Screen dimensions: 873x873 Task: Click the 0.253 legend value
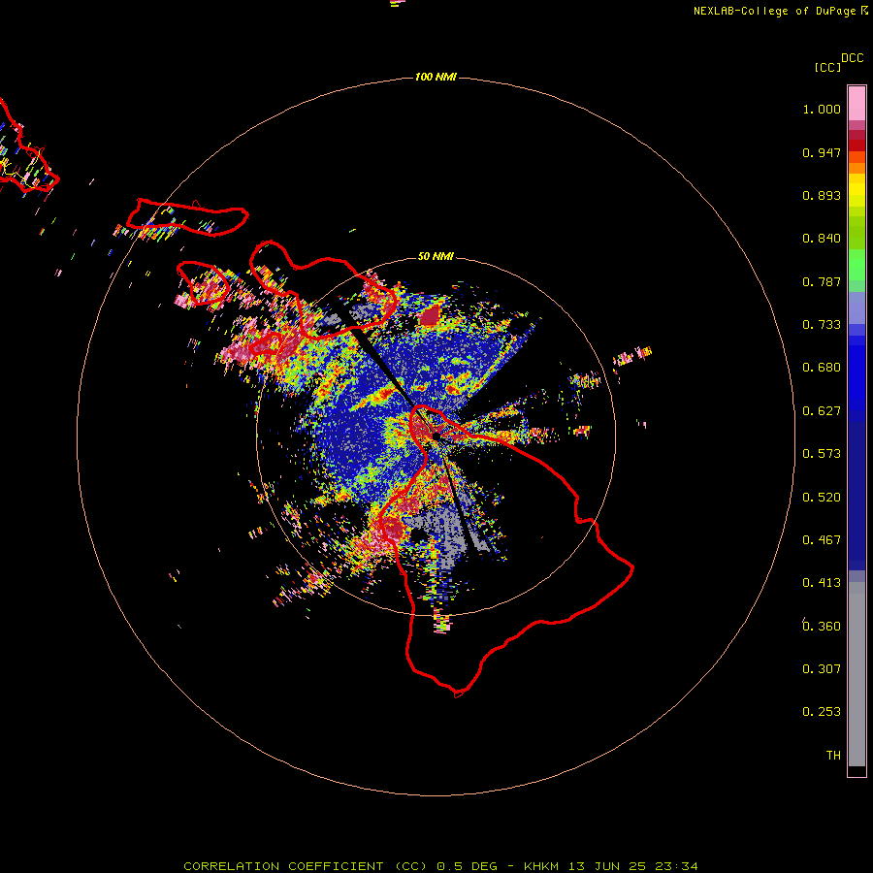(x=822, y=712)
